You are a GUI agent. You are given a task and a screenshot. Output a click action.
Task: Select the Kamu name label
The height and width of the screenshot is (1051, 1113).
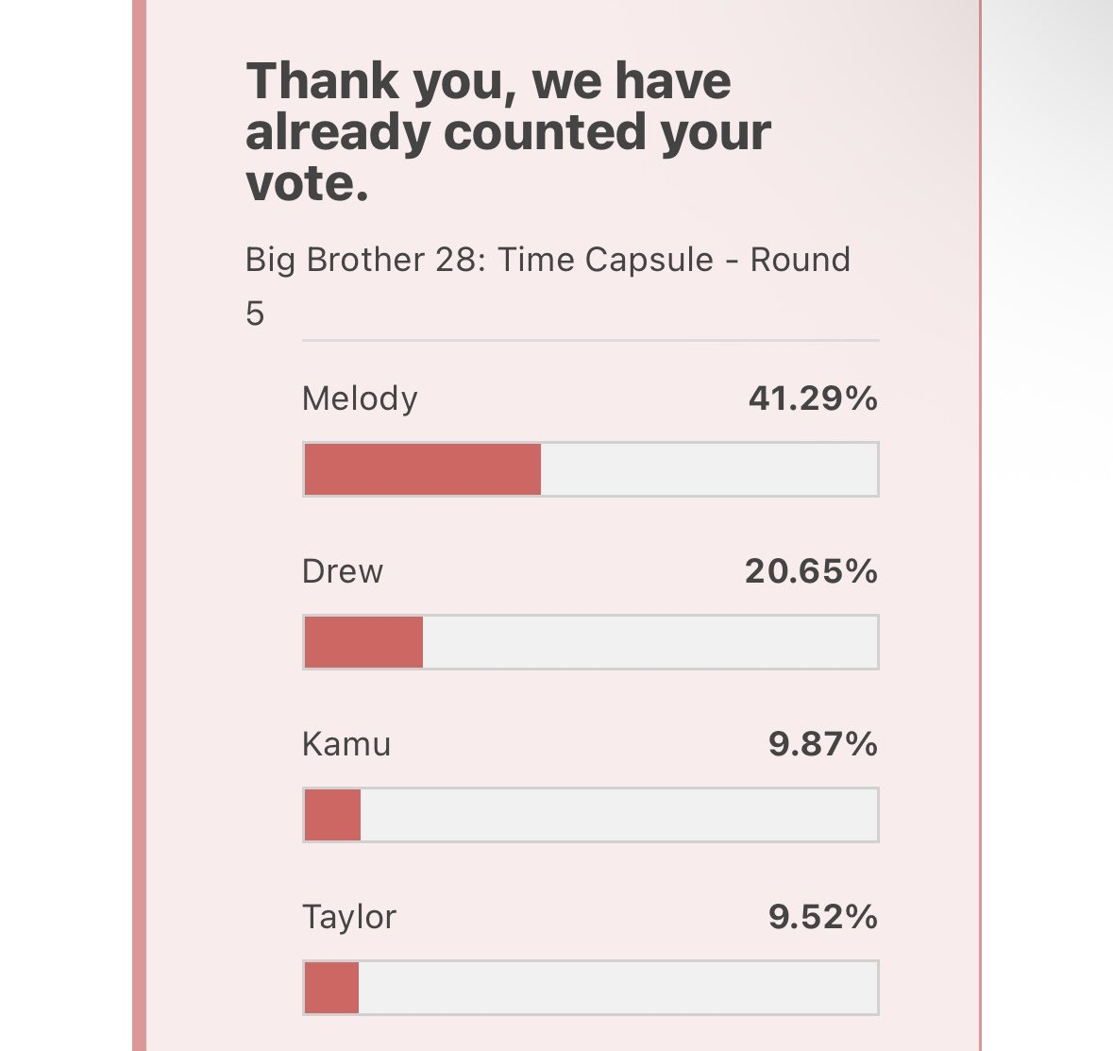pos(346,744)
